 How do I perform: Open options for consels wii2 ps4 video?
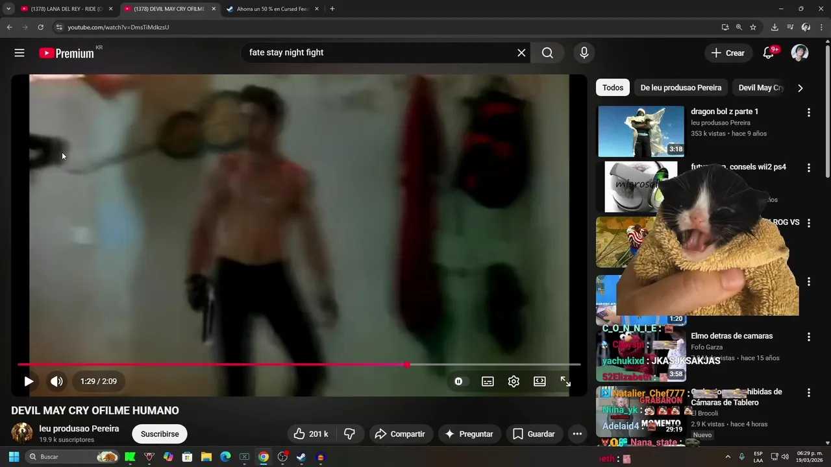[x=808, y=167]
